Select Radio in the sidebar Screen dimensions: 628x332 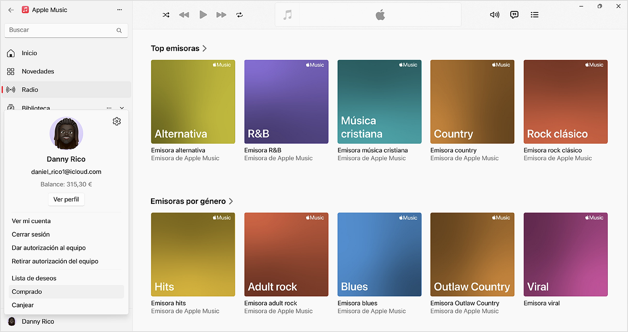[66, 90]
